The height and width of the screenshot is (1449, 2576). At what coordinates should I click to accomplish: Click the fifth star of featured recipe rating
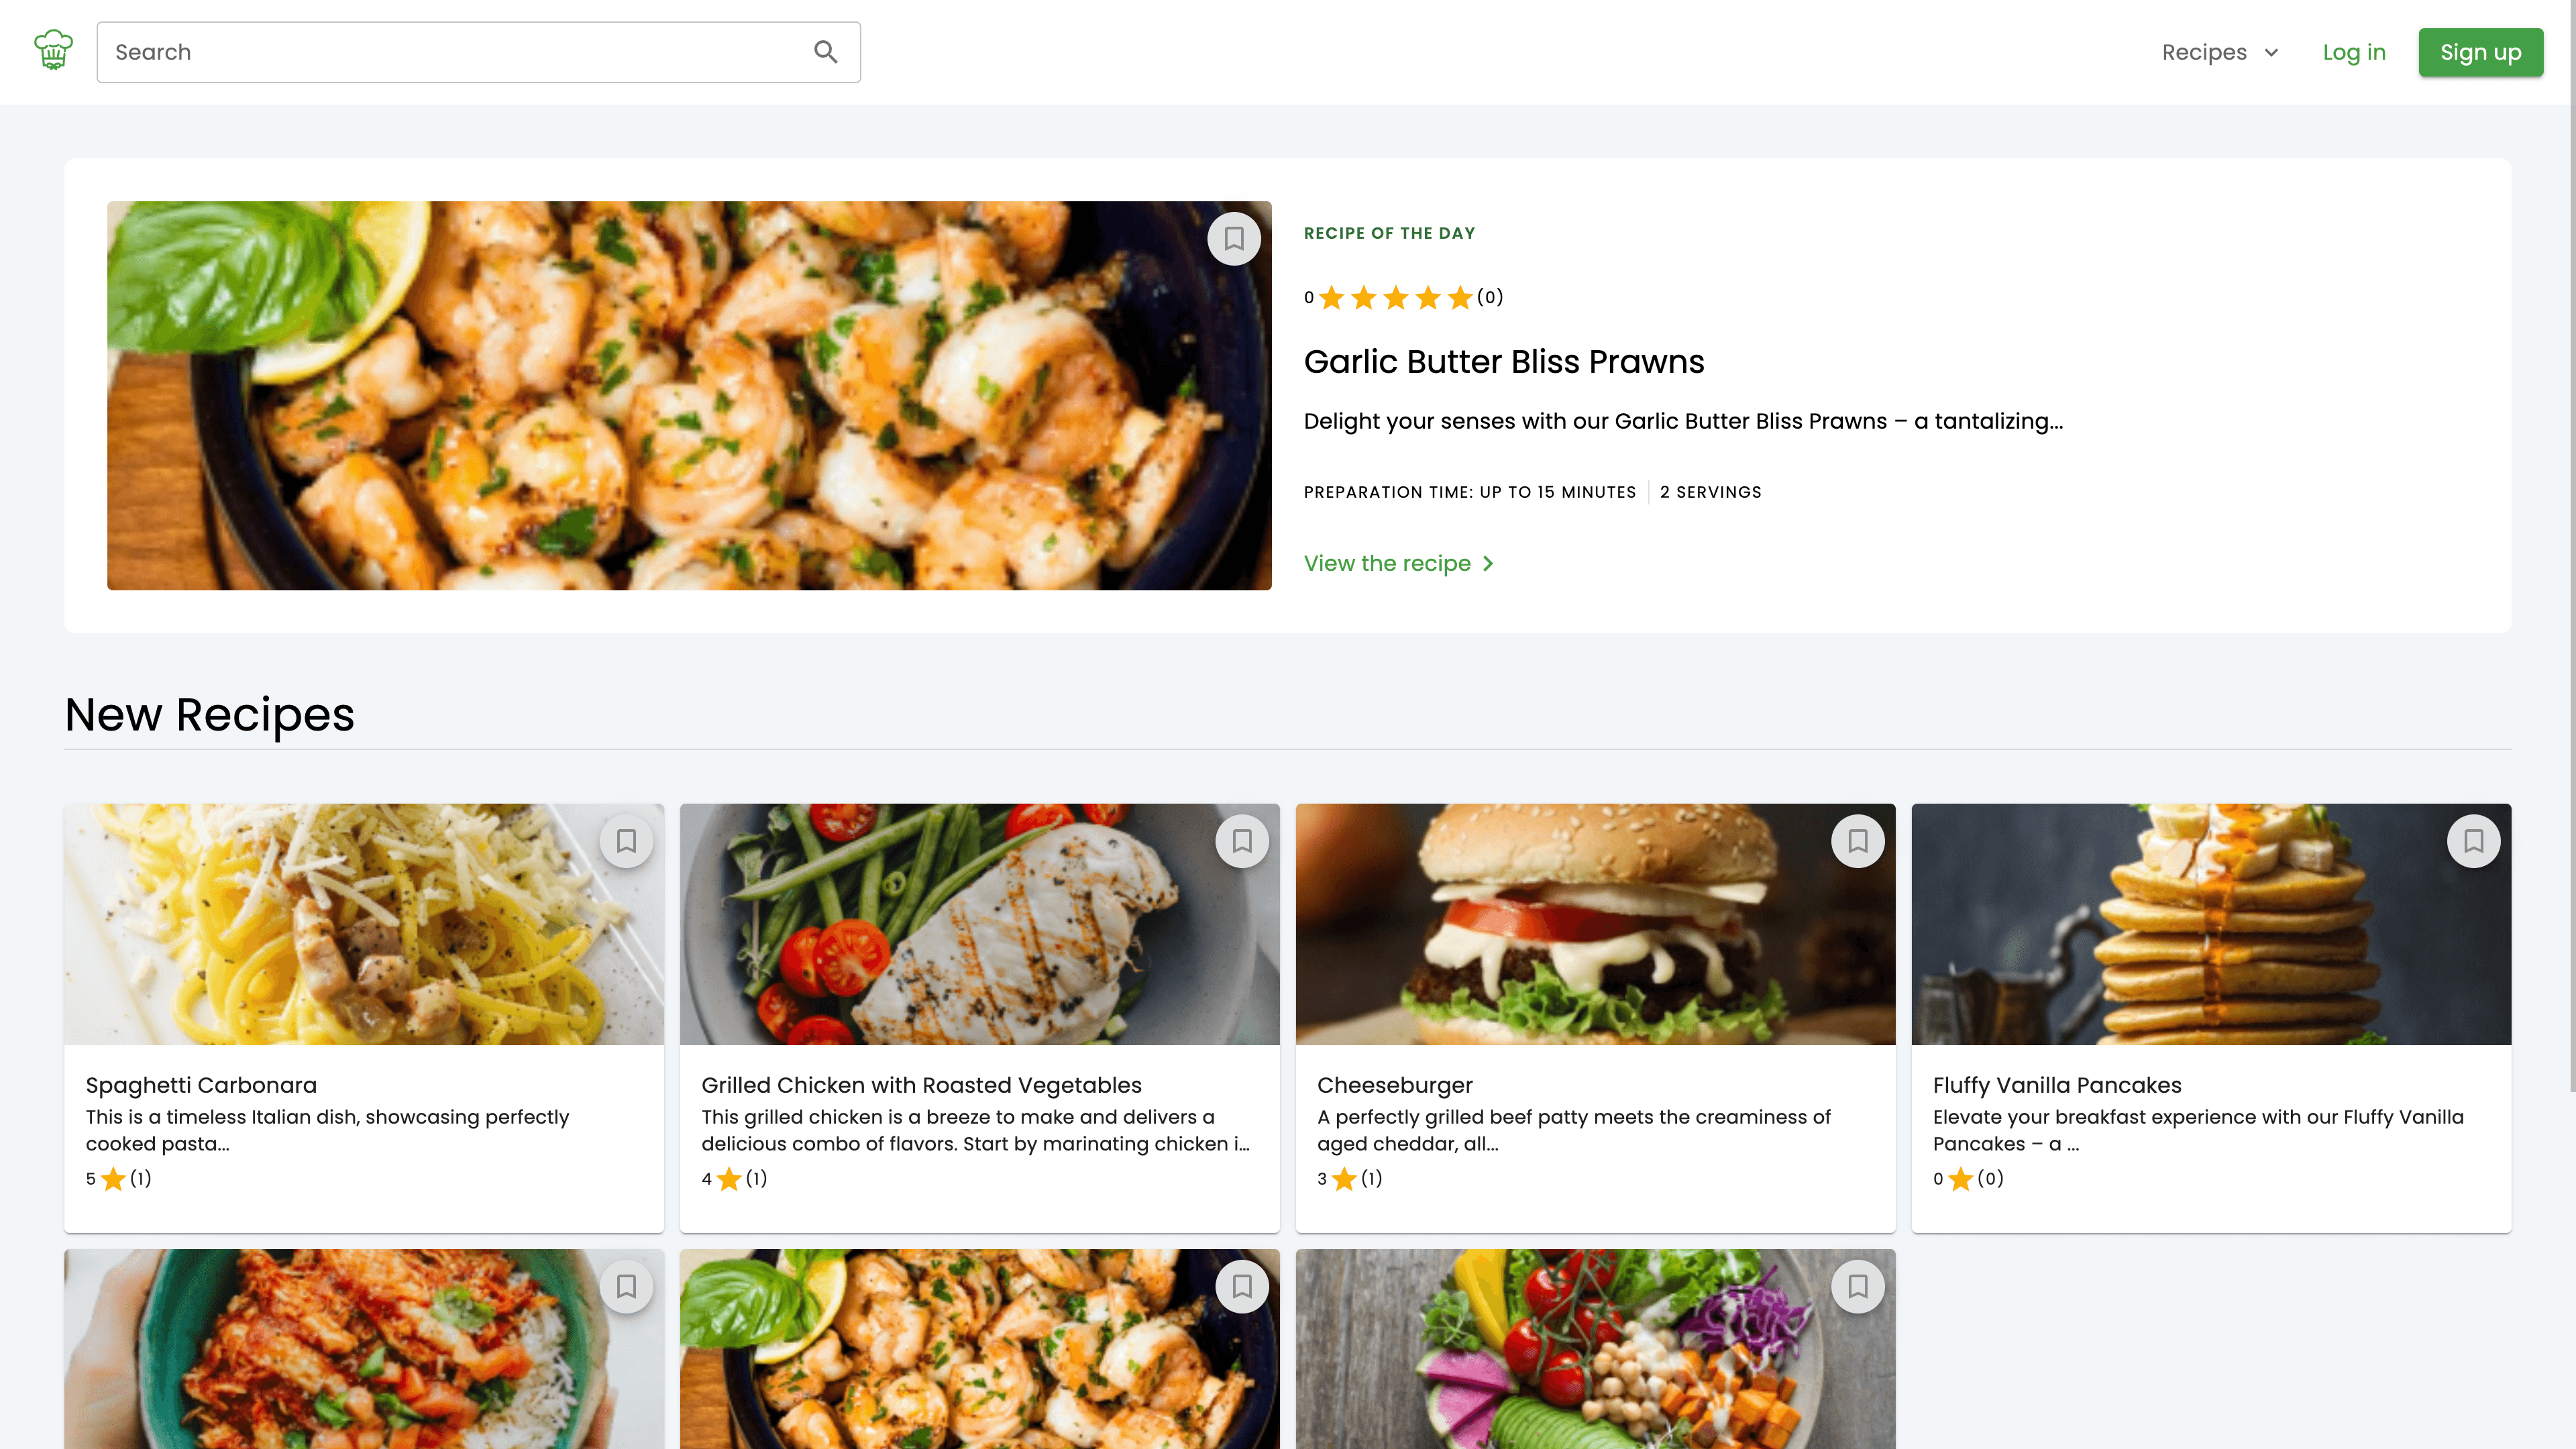1459,298
